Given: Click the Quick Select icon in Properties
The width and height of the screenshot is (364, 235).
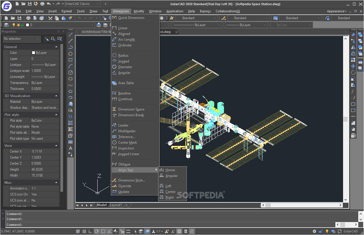Looking at the screenshot, I should pos(60,39).
